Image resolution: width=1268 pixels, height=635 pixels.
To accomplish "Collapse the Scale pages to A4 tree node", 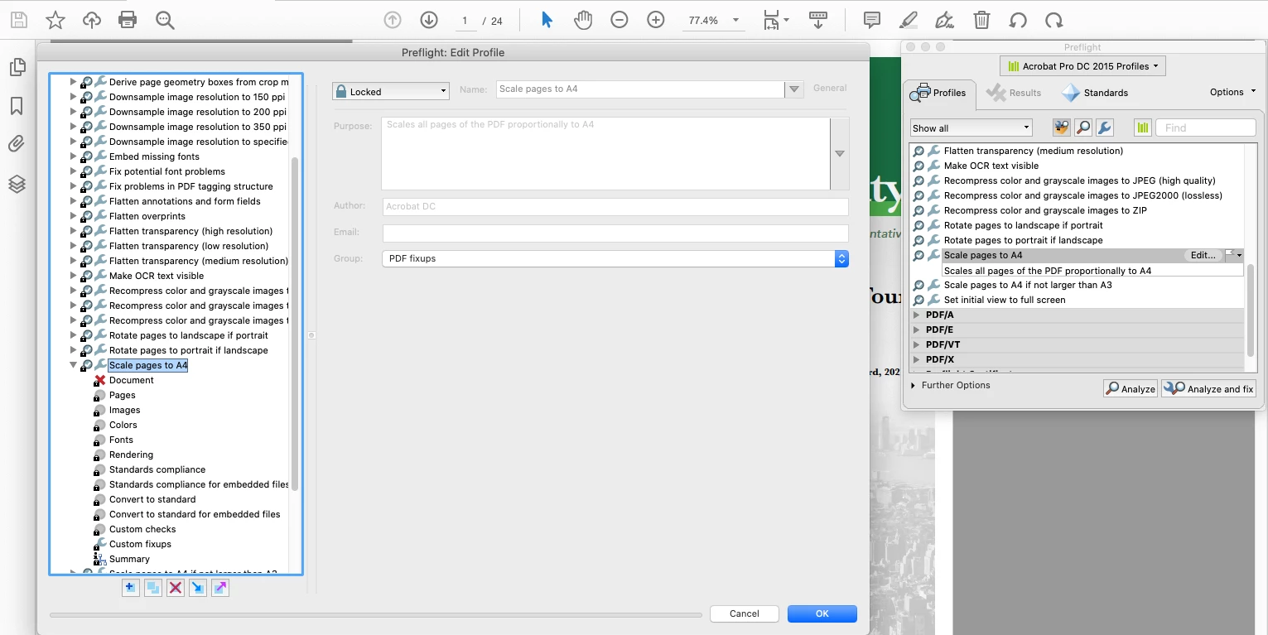I will (x=73, y=365).
